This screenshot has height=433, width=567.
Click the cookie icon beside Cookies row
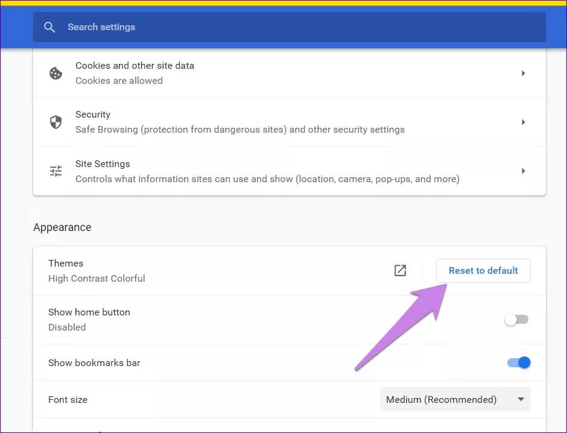tap(55, 73)
